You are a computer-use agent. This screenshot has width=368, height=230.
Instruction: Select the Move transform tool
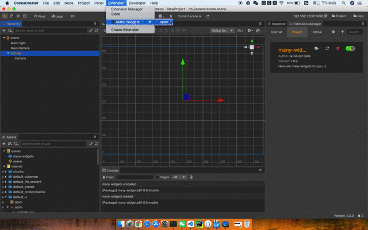coord(5,16)
